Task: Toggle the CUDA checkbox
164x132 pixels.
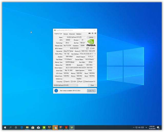Action: 71,82
